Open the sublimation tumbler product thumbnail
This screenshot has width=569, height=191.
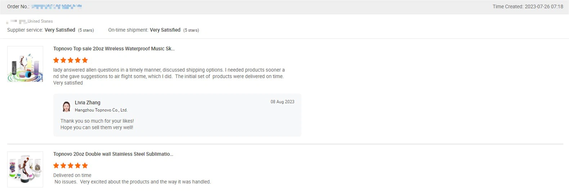(25, 169)
